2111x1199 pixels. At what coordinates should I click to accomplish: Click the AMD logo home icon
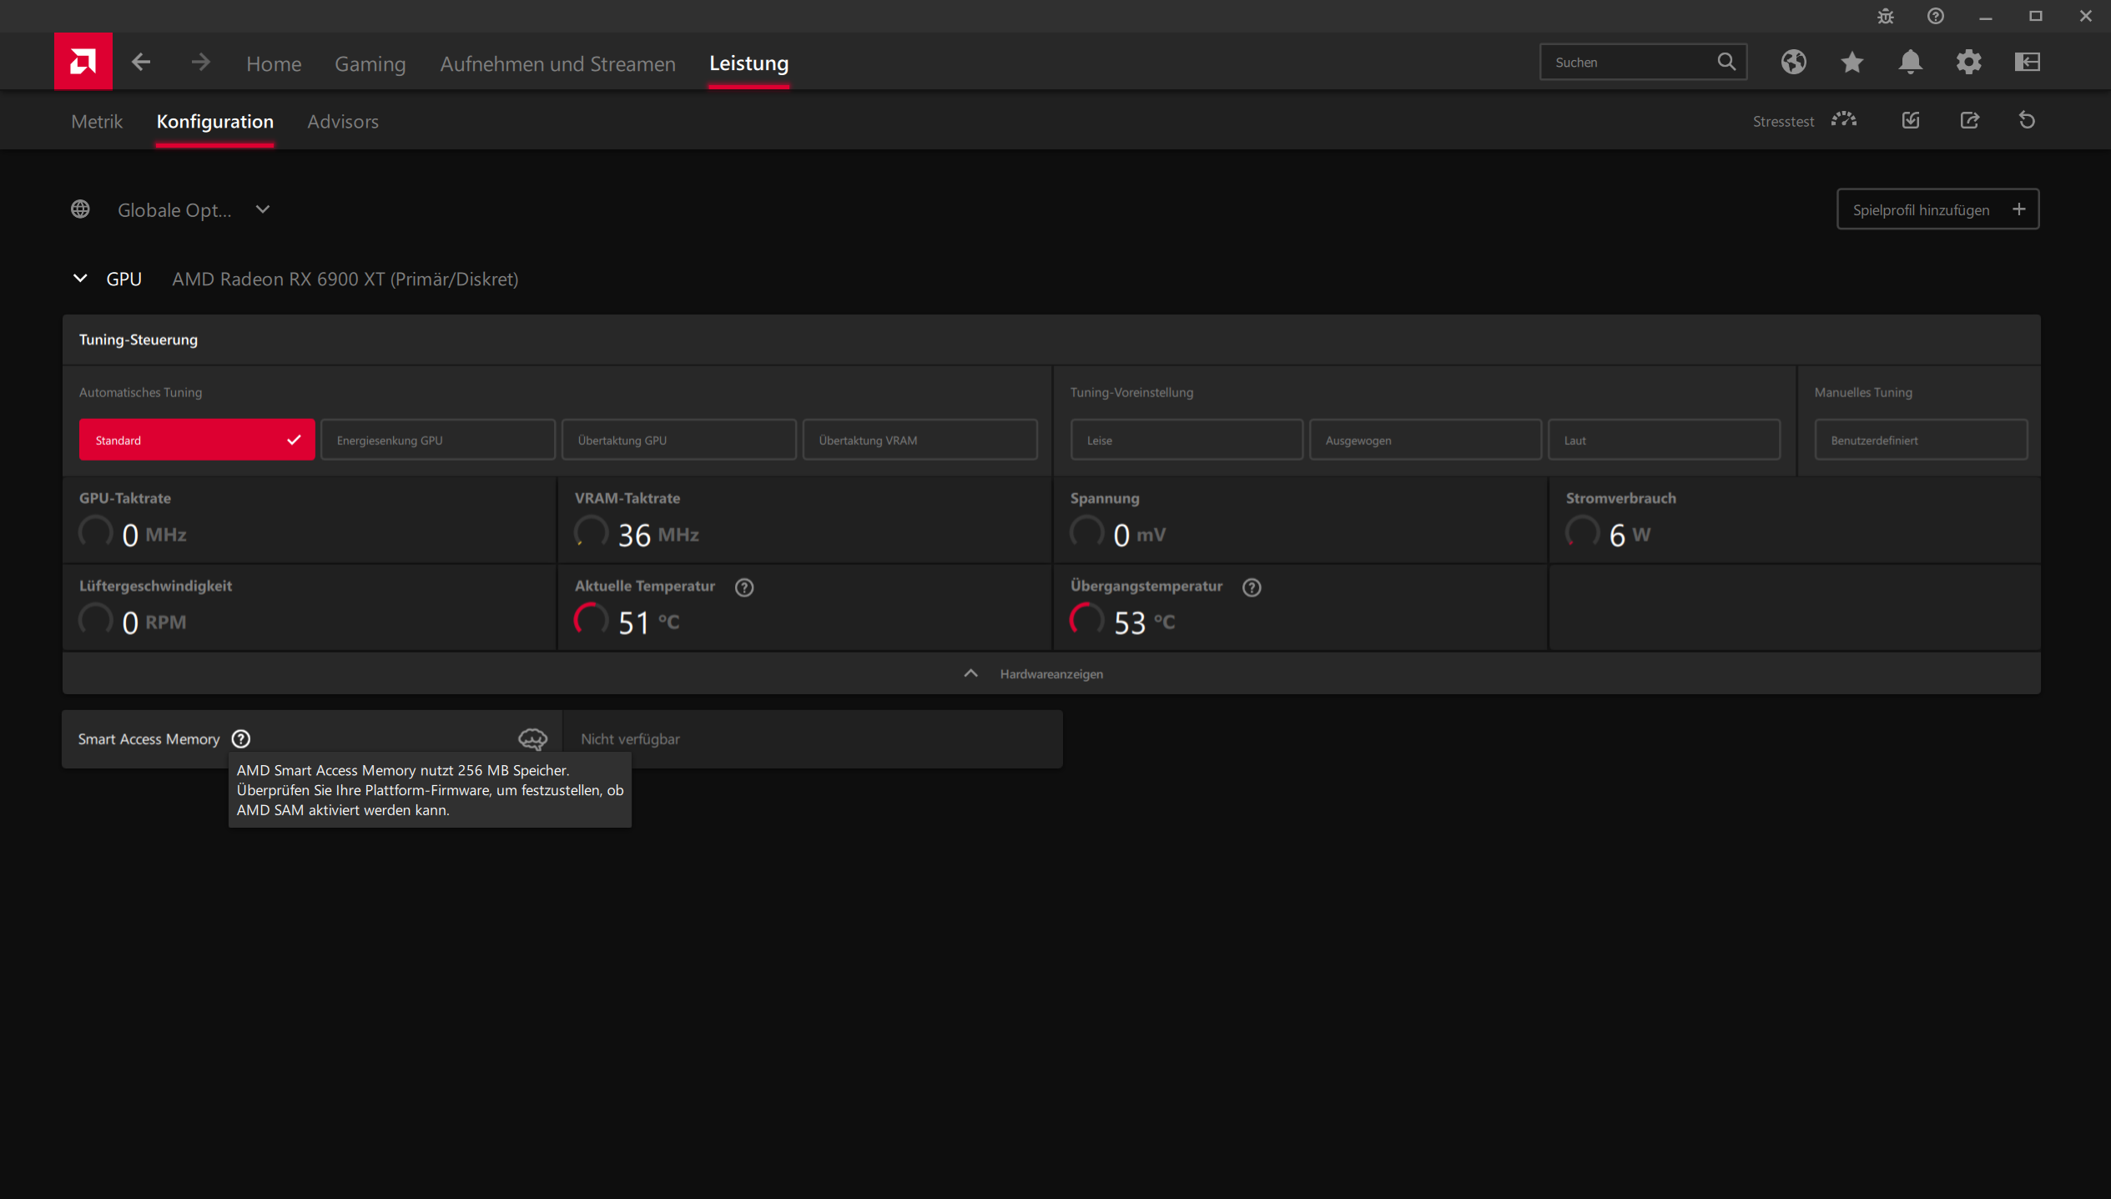point(83,62)
